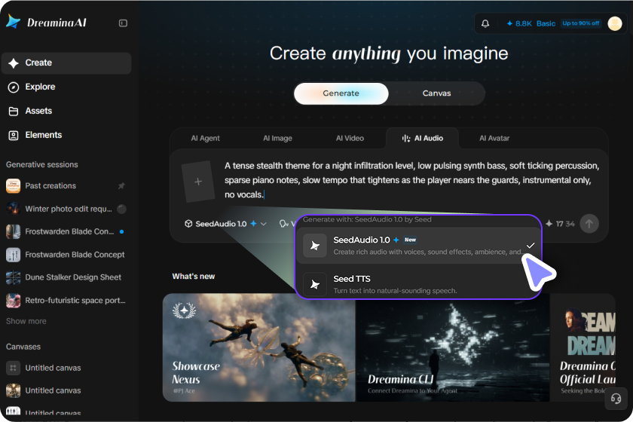Open the support headset icon
This screenshot has height=422, width=633.
(x=616, y=399)
